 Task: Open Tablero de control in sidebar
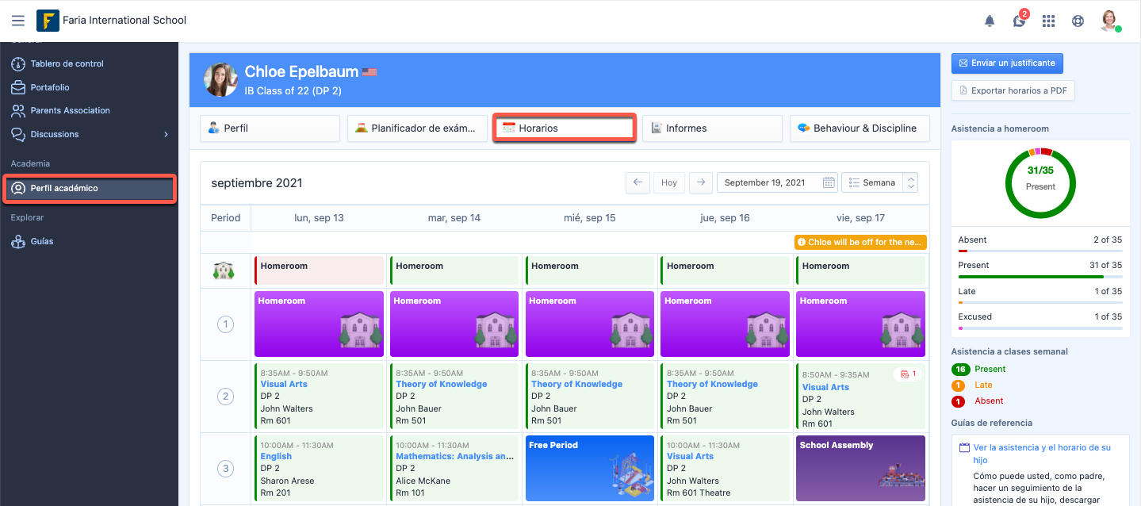pyautogui.click(x=67, y=63)
